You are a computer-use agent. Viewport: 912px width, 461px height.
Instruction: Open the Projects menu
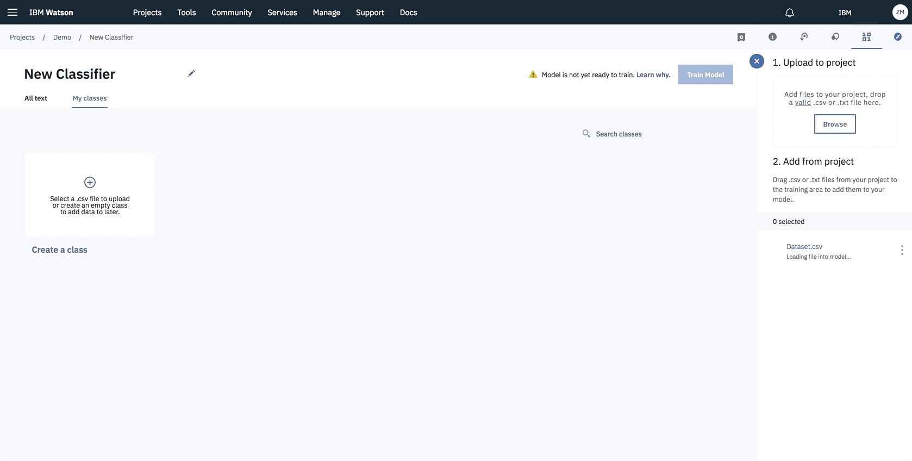tap(147, 13)
